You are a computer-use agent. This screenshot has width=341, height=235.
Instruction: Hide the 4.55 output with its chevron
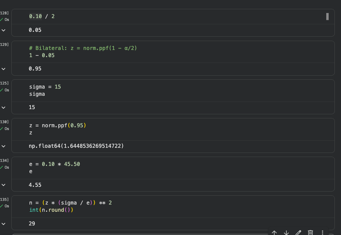click(x=4, y=185)
